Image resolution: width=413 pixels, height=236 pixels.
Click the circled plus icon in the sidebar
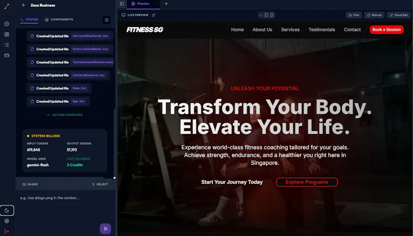pos(7,24)
